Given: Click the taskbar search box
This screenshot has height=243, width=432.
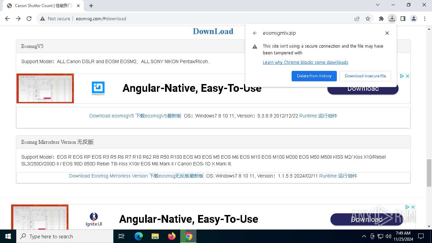Looking at the screenshot, I should coord(65,236).
